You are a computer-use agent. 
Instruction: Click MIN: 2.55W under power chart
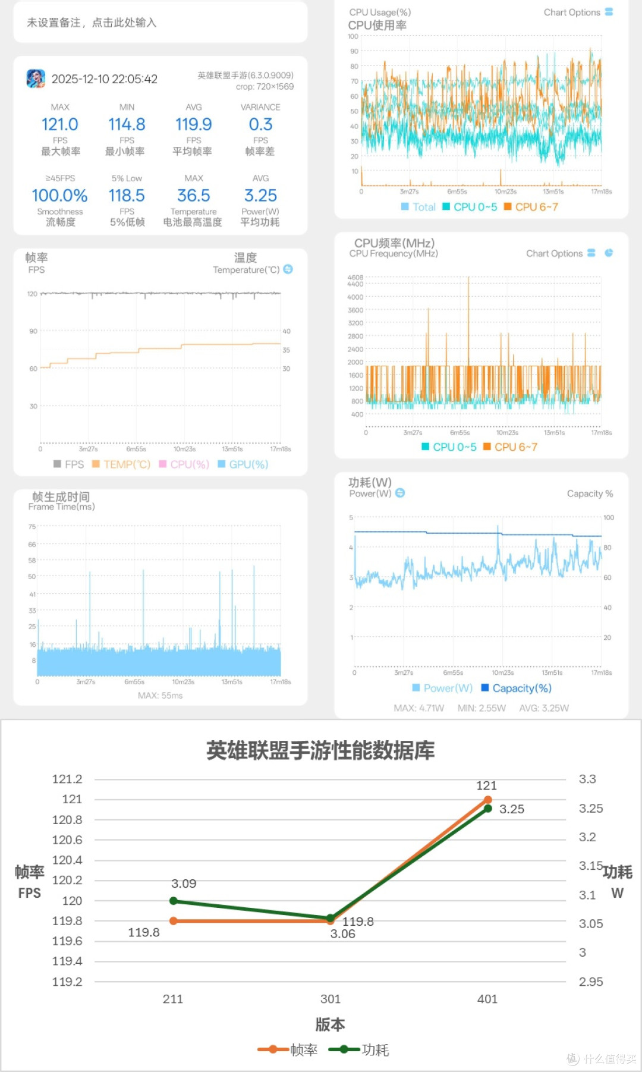point(481,708)
